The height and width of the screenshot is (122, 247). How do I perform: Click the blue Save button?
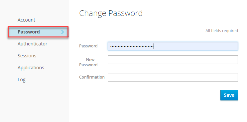[x=229, y=95]
